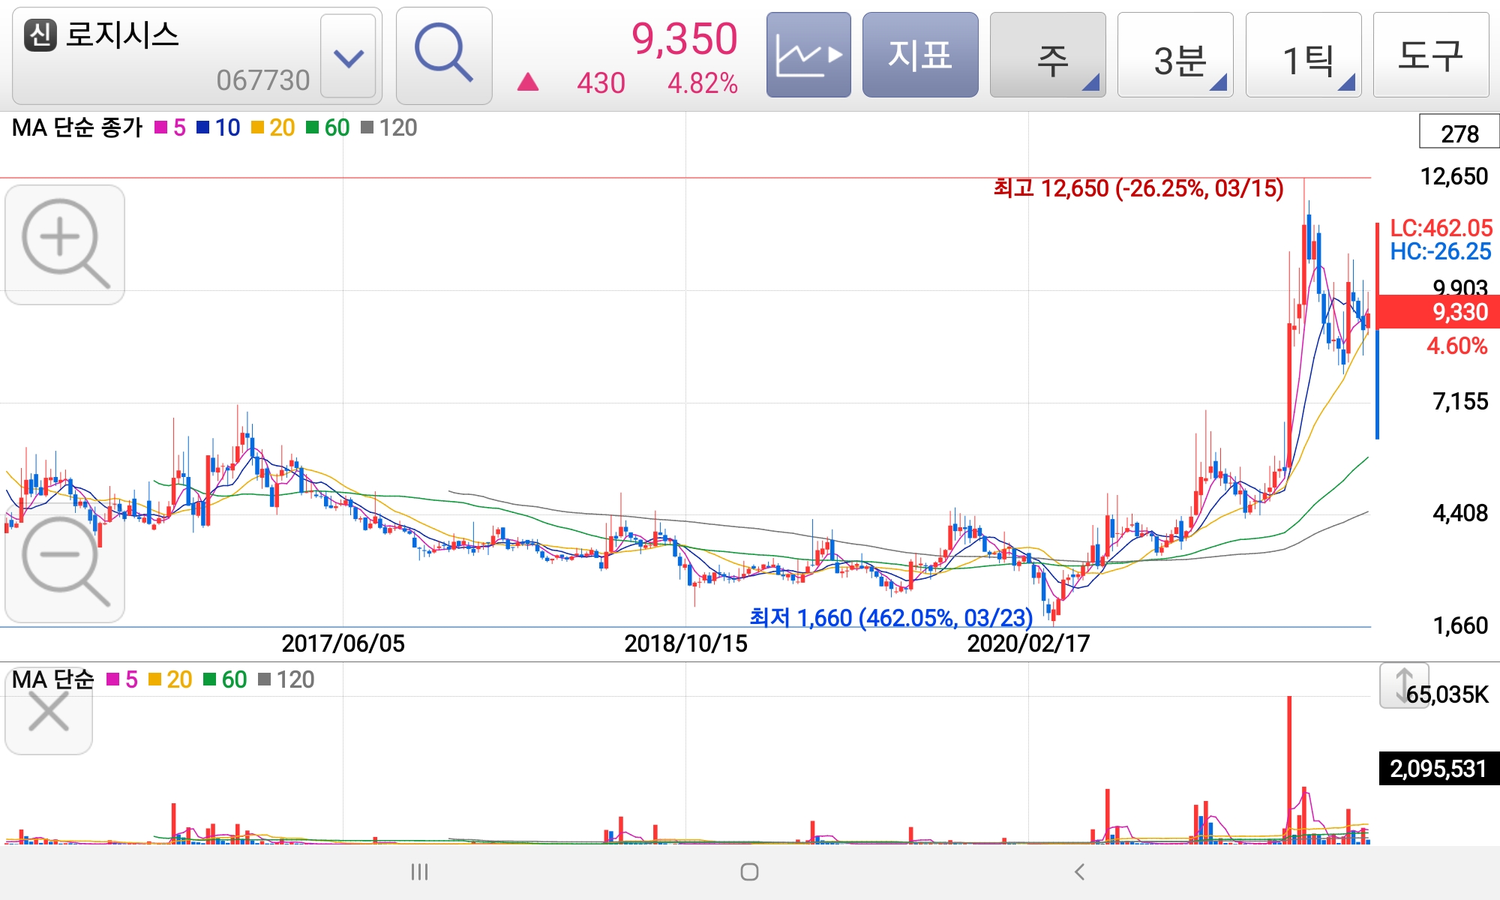The width and height of the screenshot is (1500, 900).
Task: Tap the magnifier search icon
Action: tap(443, 55)
